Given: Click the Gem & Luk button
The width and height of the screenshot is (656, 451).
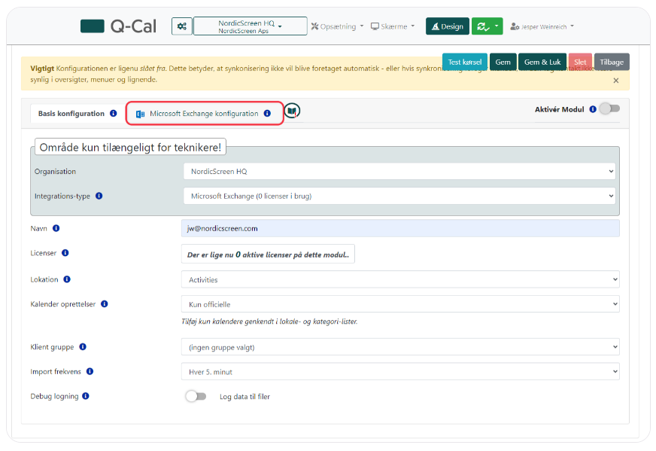Looking at the screenshot, I should 542,62.
